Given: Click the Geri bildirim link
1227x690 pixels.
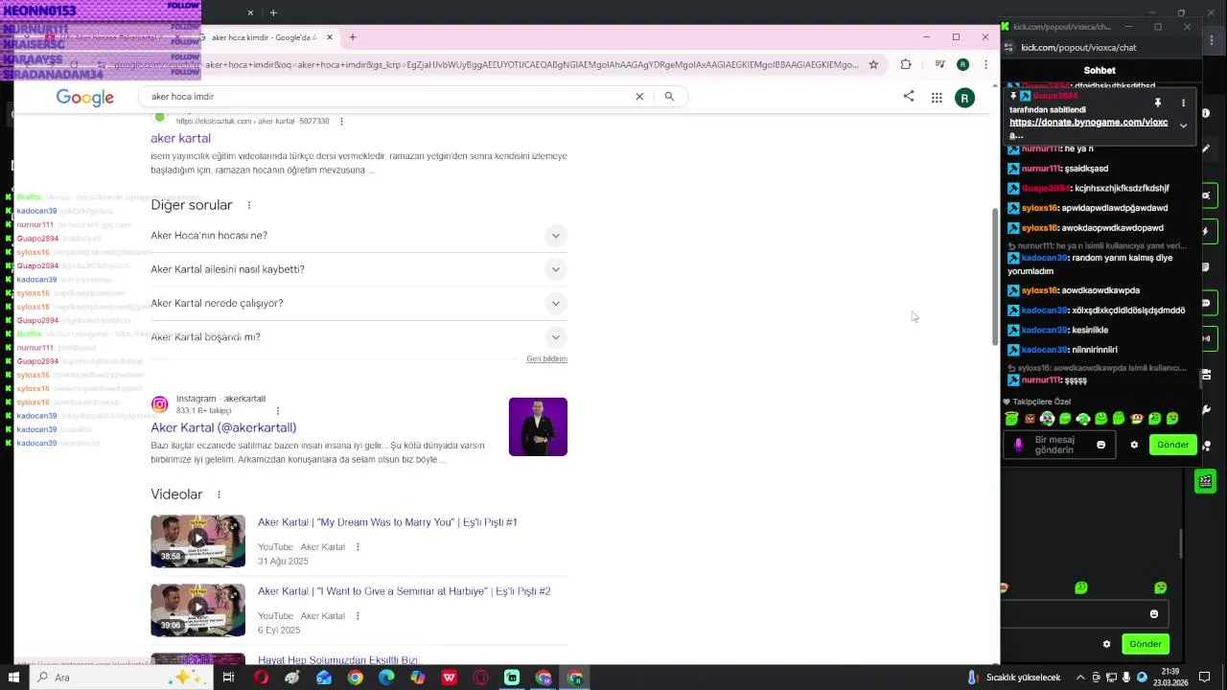Looking at the screenshot, I should [546, 358].
